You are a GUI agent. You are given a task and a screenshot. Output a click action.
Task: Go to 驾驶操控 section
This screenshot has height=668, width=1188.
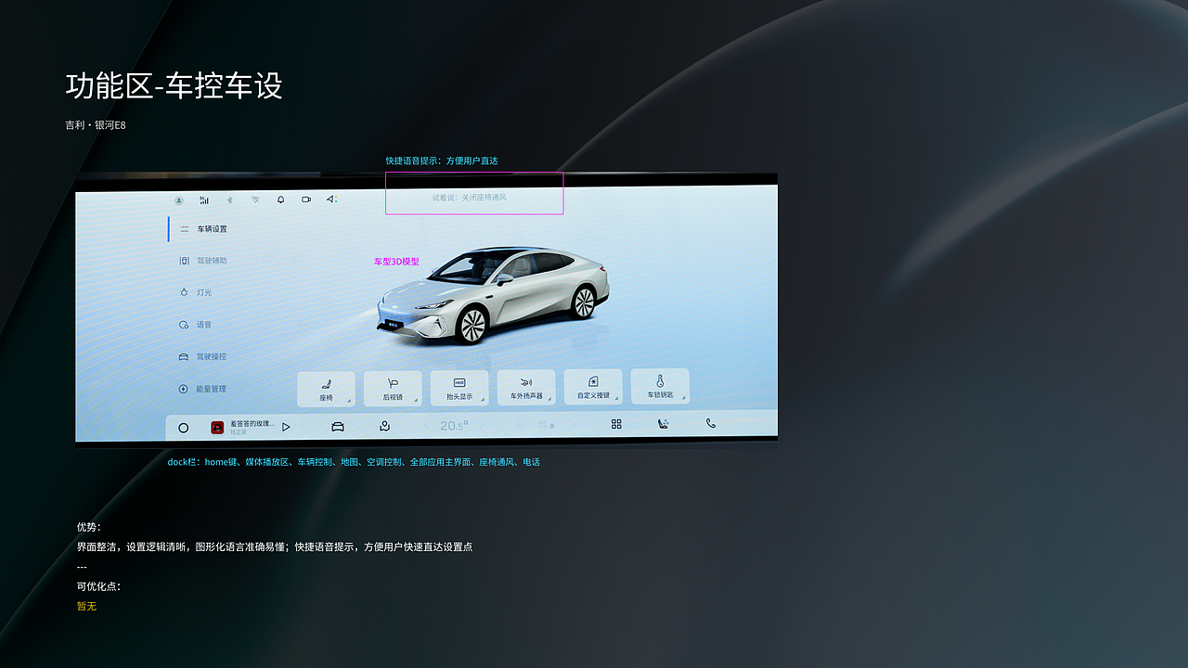[x=203, y=356]
